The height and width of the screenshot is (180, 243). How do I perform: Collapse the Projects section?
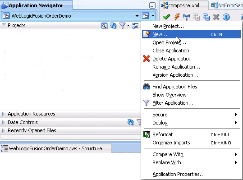pyautogui.click(x=4, y=25)
